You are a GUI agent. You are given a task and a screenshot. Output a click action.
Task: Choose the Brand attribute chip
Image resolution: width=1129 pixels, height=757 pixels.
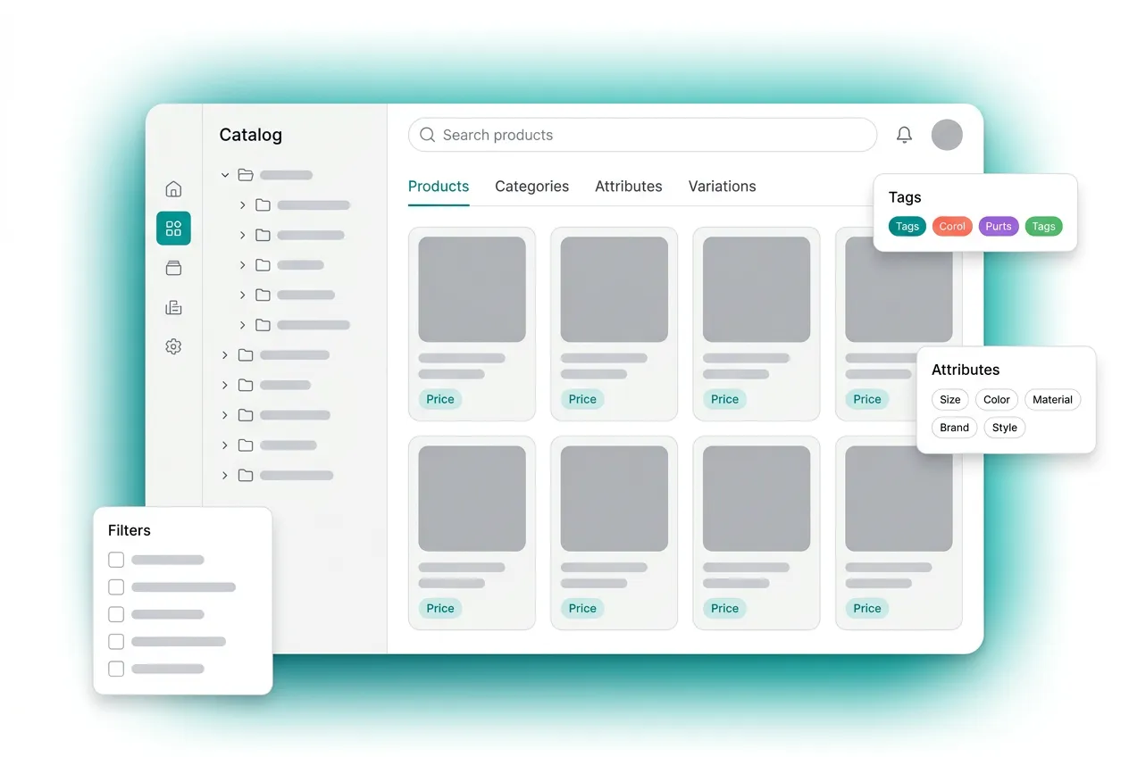pos(954,428)
